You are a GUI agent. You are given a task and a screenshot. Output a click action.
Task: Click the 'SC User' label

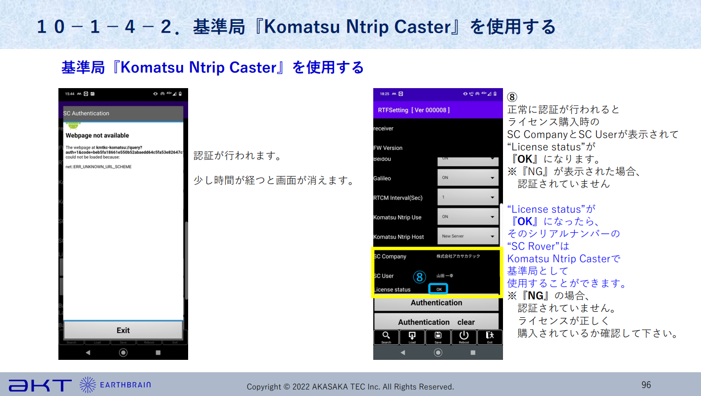tap(384, 276)
